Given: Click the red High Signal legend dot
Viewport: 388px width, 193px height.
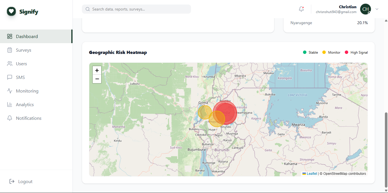Looking at the screenshot, I should click(346, 52).
